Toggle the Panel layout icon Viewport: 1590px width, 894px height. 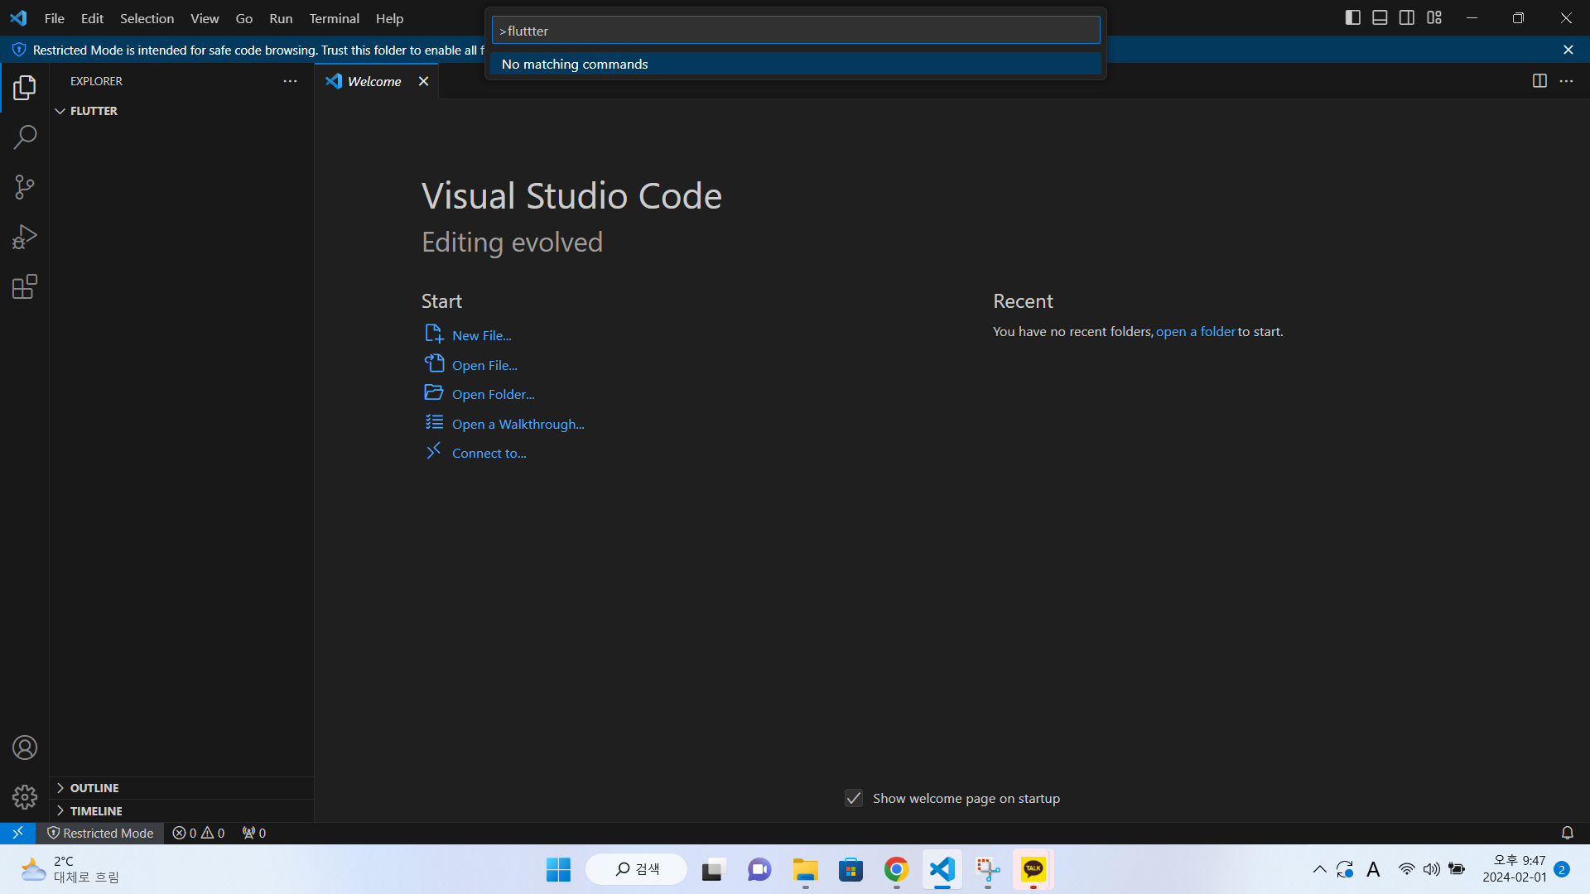coord(1380,17)
